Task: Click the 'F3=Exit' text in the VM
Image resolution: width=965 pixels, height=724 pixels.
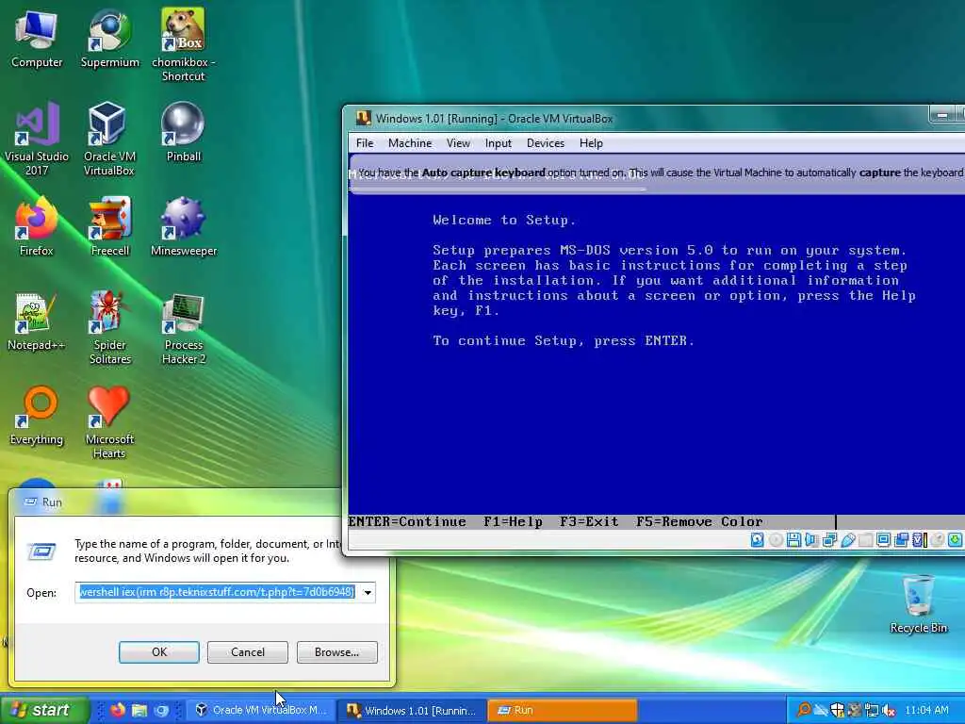Action: pyautogui.click(x=589, y=521)
